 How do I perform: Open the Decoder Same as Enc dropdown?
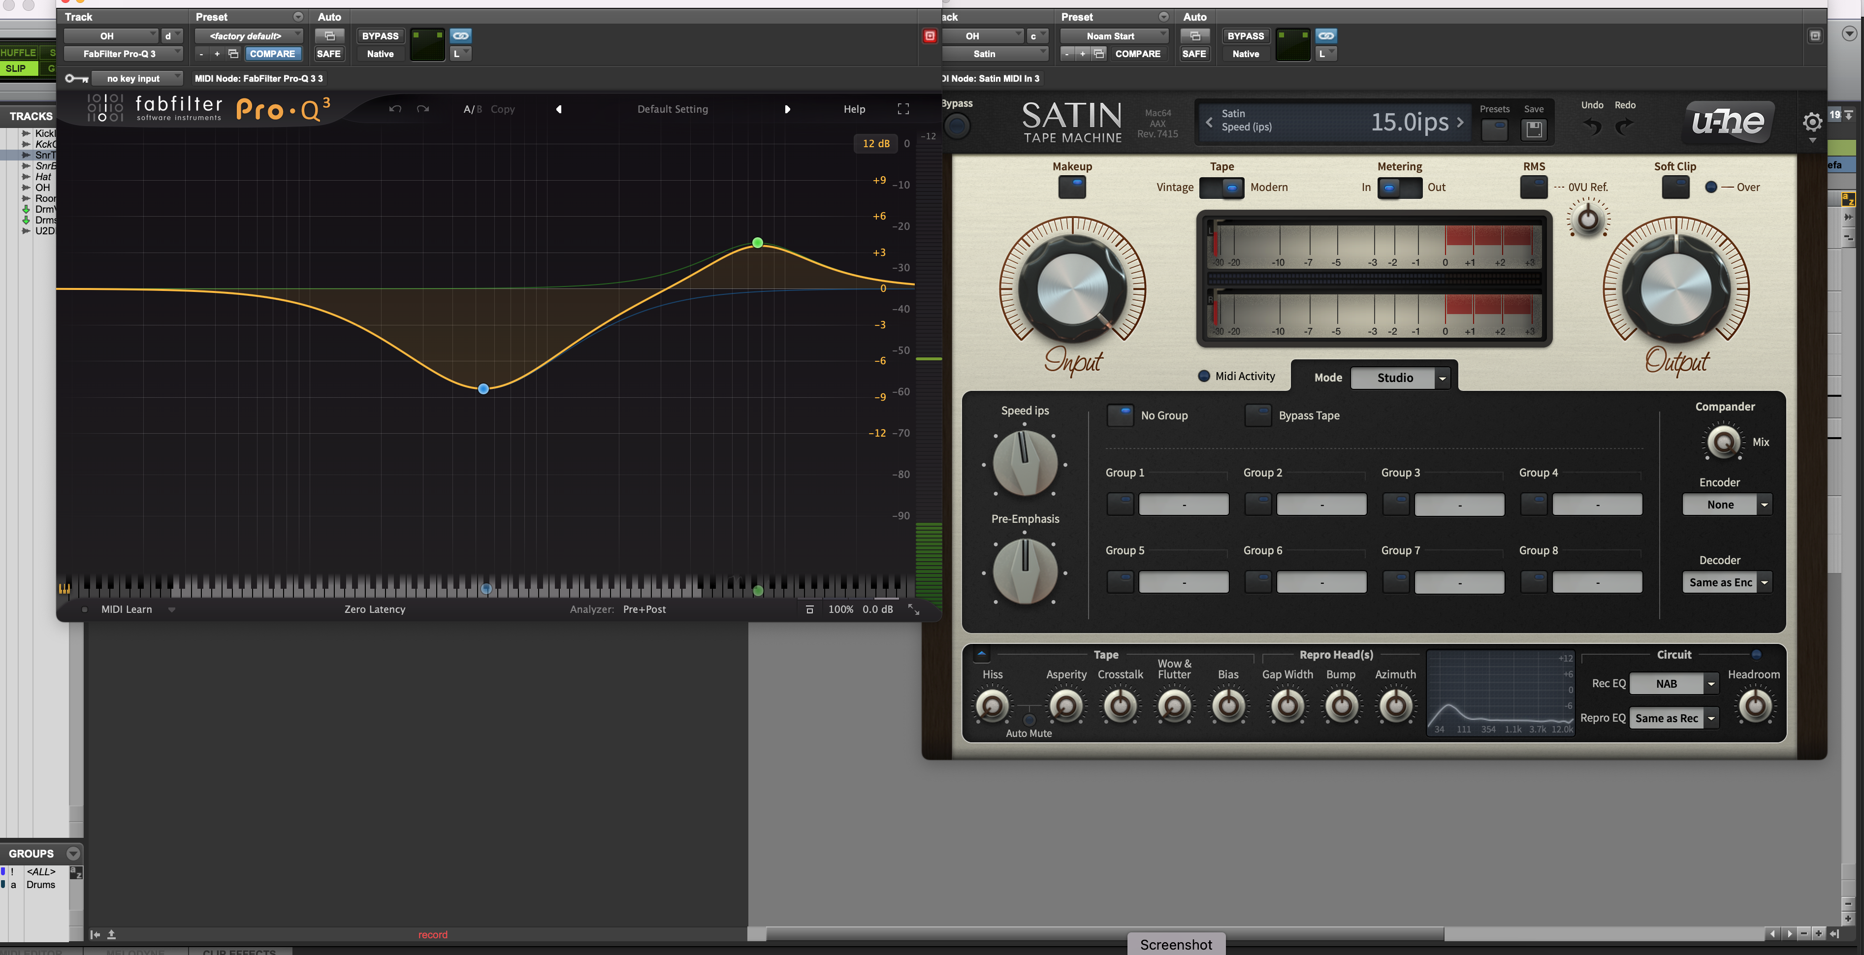1727,582
